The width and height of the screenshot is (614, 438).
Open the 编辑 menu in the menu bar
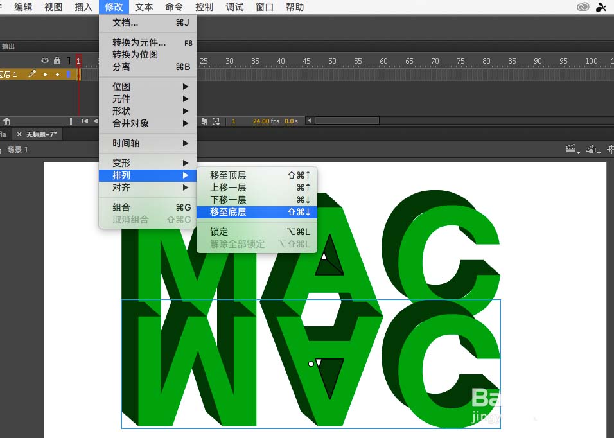[x=23, y=7]
